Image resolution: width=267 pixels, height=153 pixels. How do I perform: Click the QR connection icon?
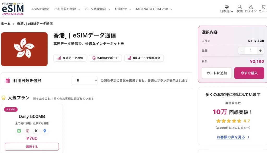click(129, 58)
